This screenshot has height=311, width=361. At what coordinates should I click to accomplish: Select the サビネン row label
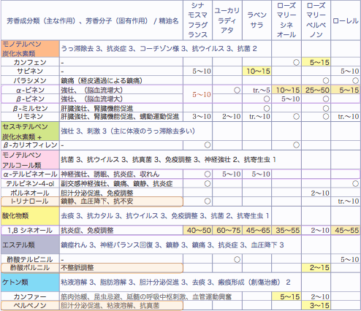30,71
